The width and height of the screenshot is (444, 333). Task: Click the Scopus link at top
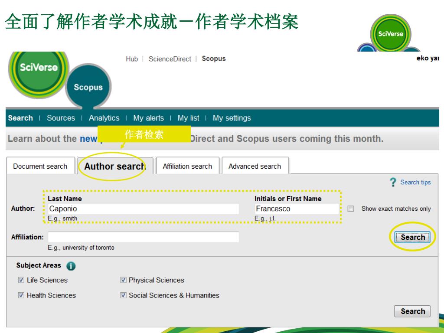[x=214, y=59]
